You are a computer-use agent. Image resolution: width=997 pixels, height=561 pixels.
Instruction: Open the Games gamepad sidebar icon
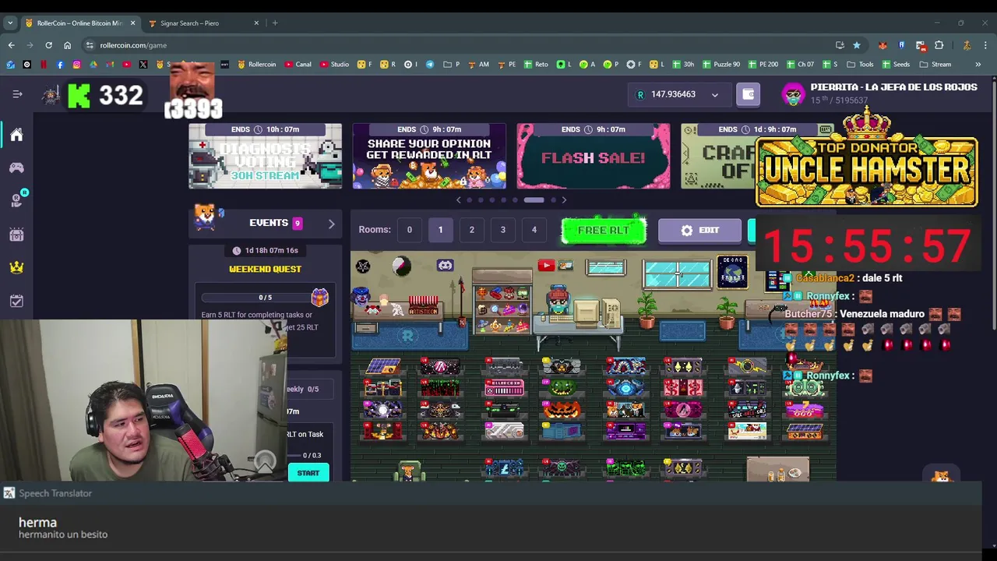(x=16, y=168)
